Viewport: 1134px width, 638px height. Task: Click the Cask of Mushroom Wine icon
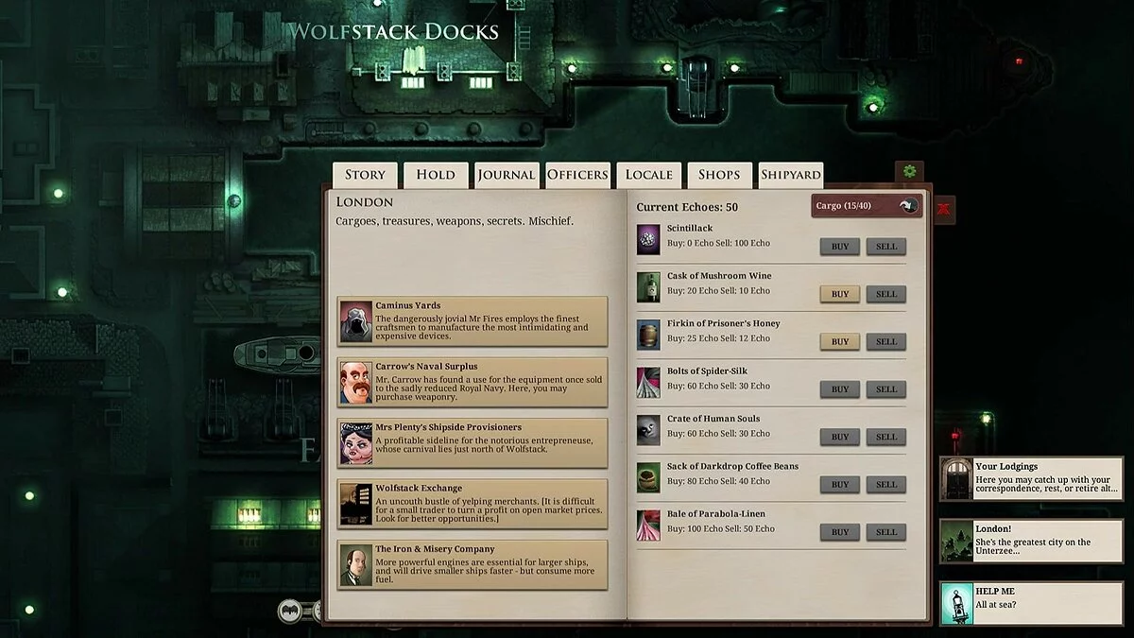(648, 285)
